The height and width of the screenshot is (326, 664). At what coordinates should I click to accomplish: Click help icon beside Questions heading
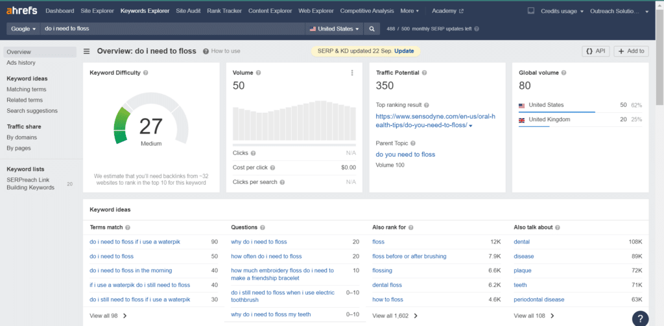[263, 227]
